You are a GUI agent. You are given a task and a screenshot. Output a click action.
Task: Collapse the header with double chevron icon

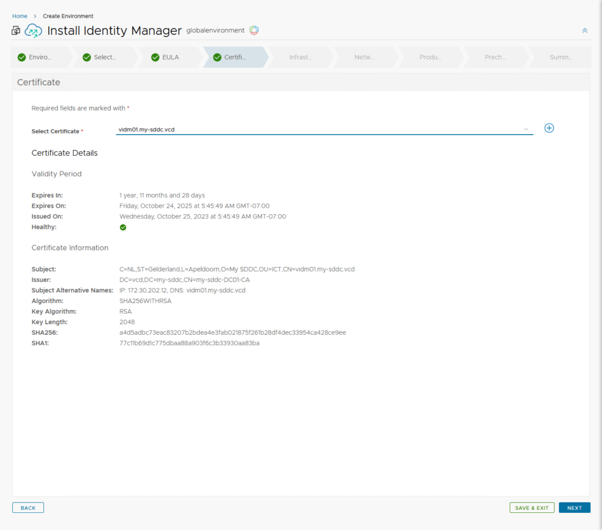coord(584,31)
